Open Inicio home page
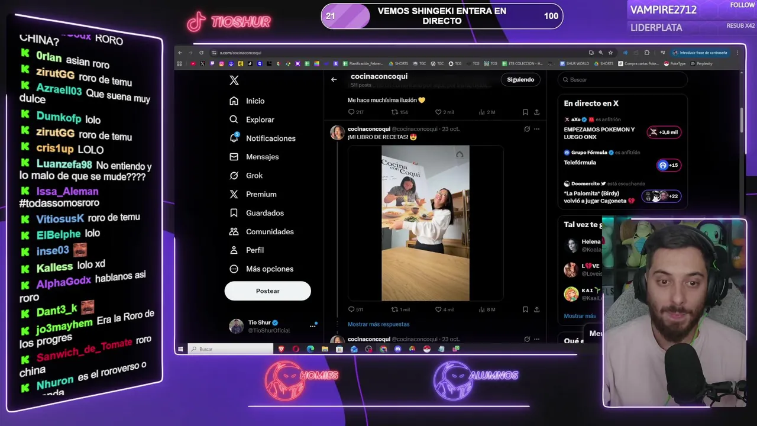Screen dimensions: 757x426 pyautogui.click(x=247, y=101)
